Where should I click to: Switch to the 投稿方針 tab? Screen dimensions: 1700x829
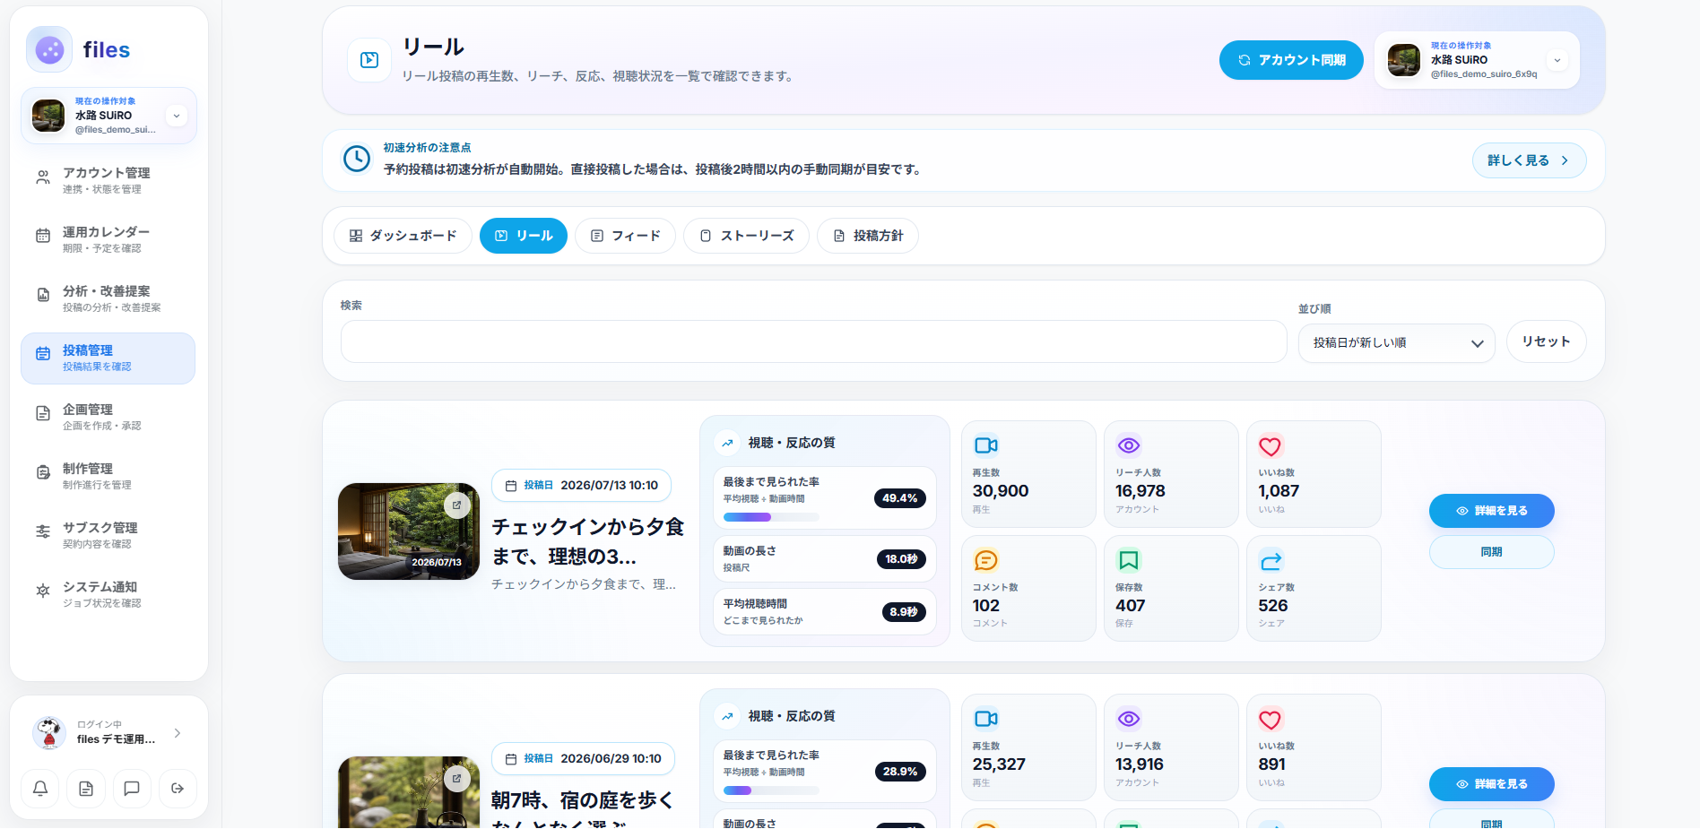(868, 236)
